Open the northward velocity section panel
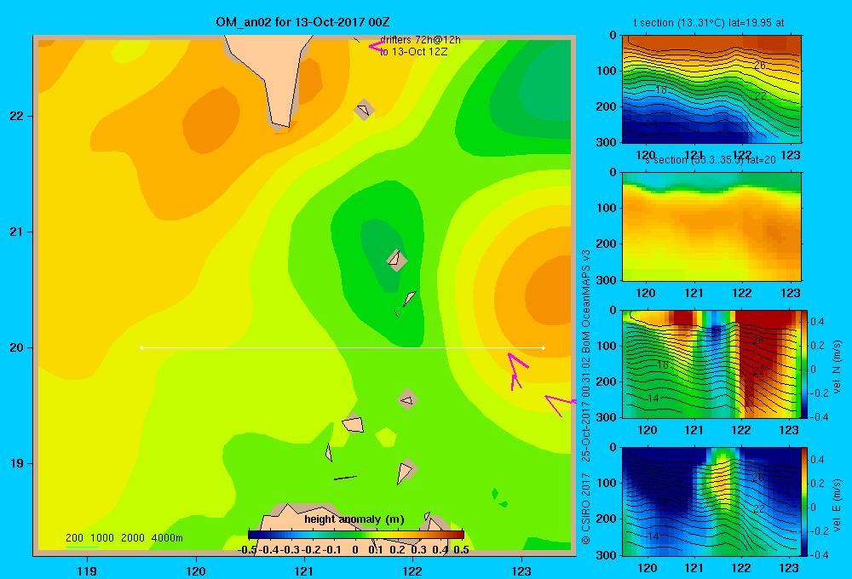 (711, 364)
